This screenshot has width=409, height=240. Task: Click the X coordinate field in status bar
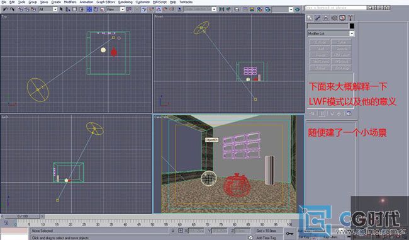(x=196, y=231)
